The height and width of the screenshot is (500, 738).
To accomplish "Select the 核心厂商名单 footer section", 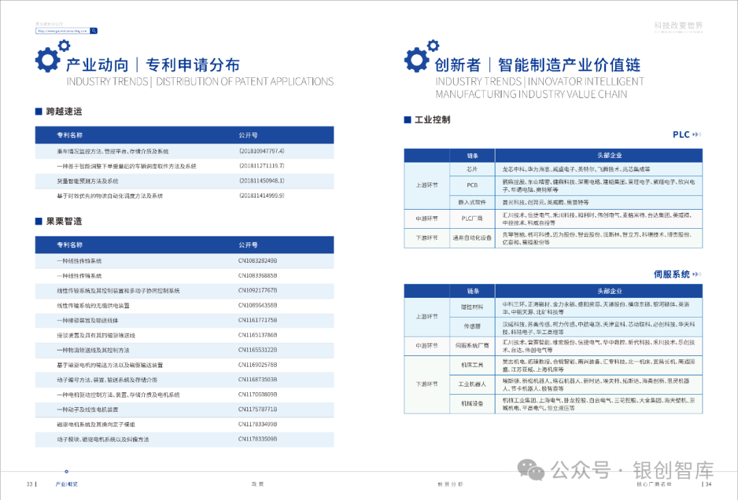I will (654, 484).
